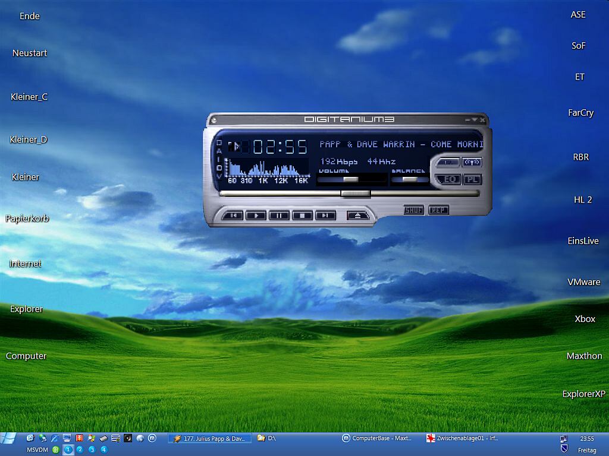Click the memory chip quick launch icon
This screenshot has width=609, height=456.
[x=103, y=438]
